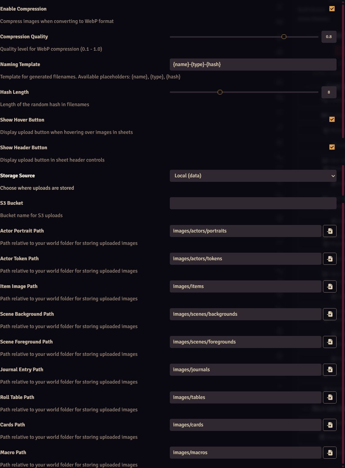Open file picker for Macro Path
Screen dimensions: 345x468
[x=330, y=453]
